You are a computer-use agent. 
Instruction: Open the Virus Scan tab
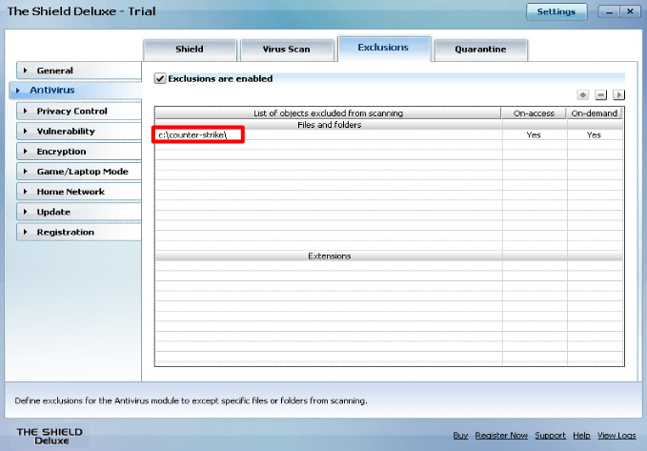(x=287, y=50)
